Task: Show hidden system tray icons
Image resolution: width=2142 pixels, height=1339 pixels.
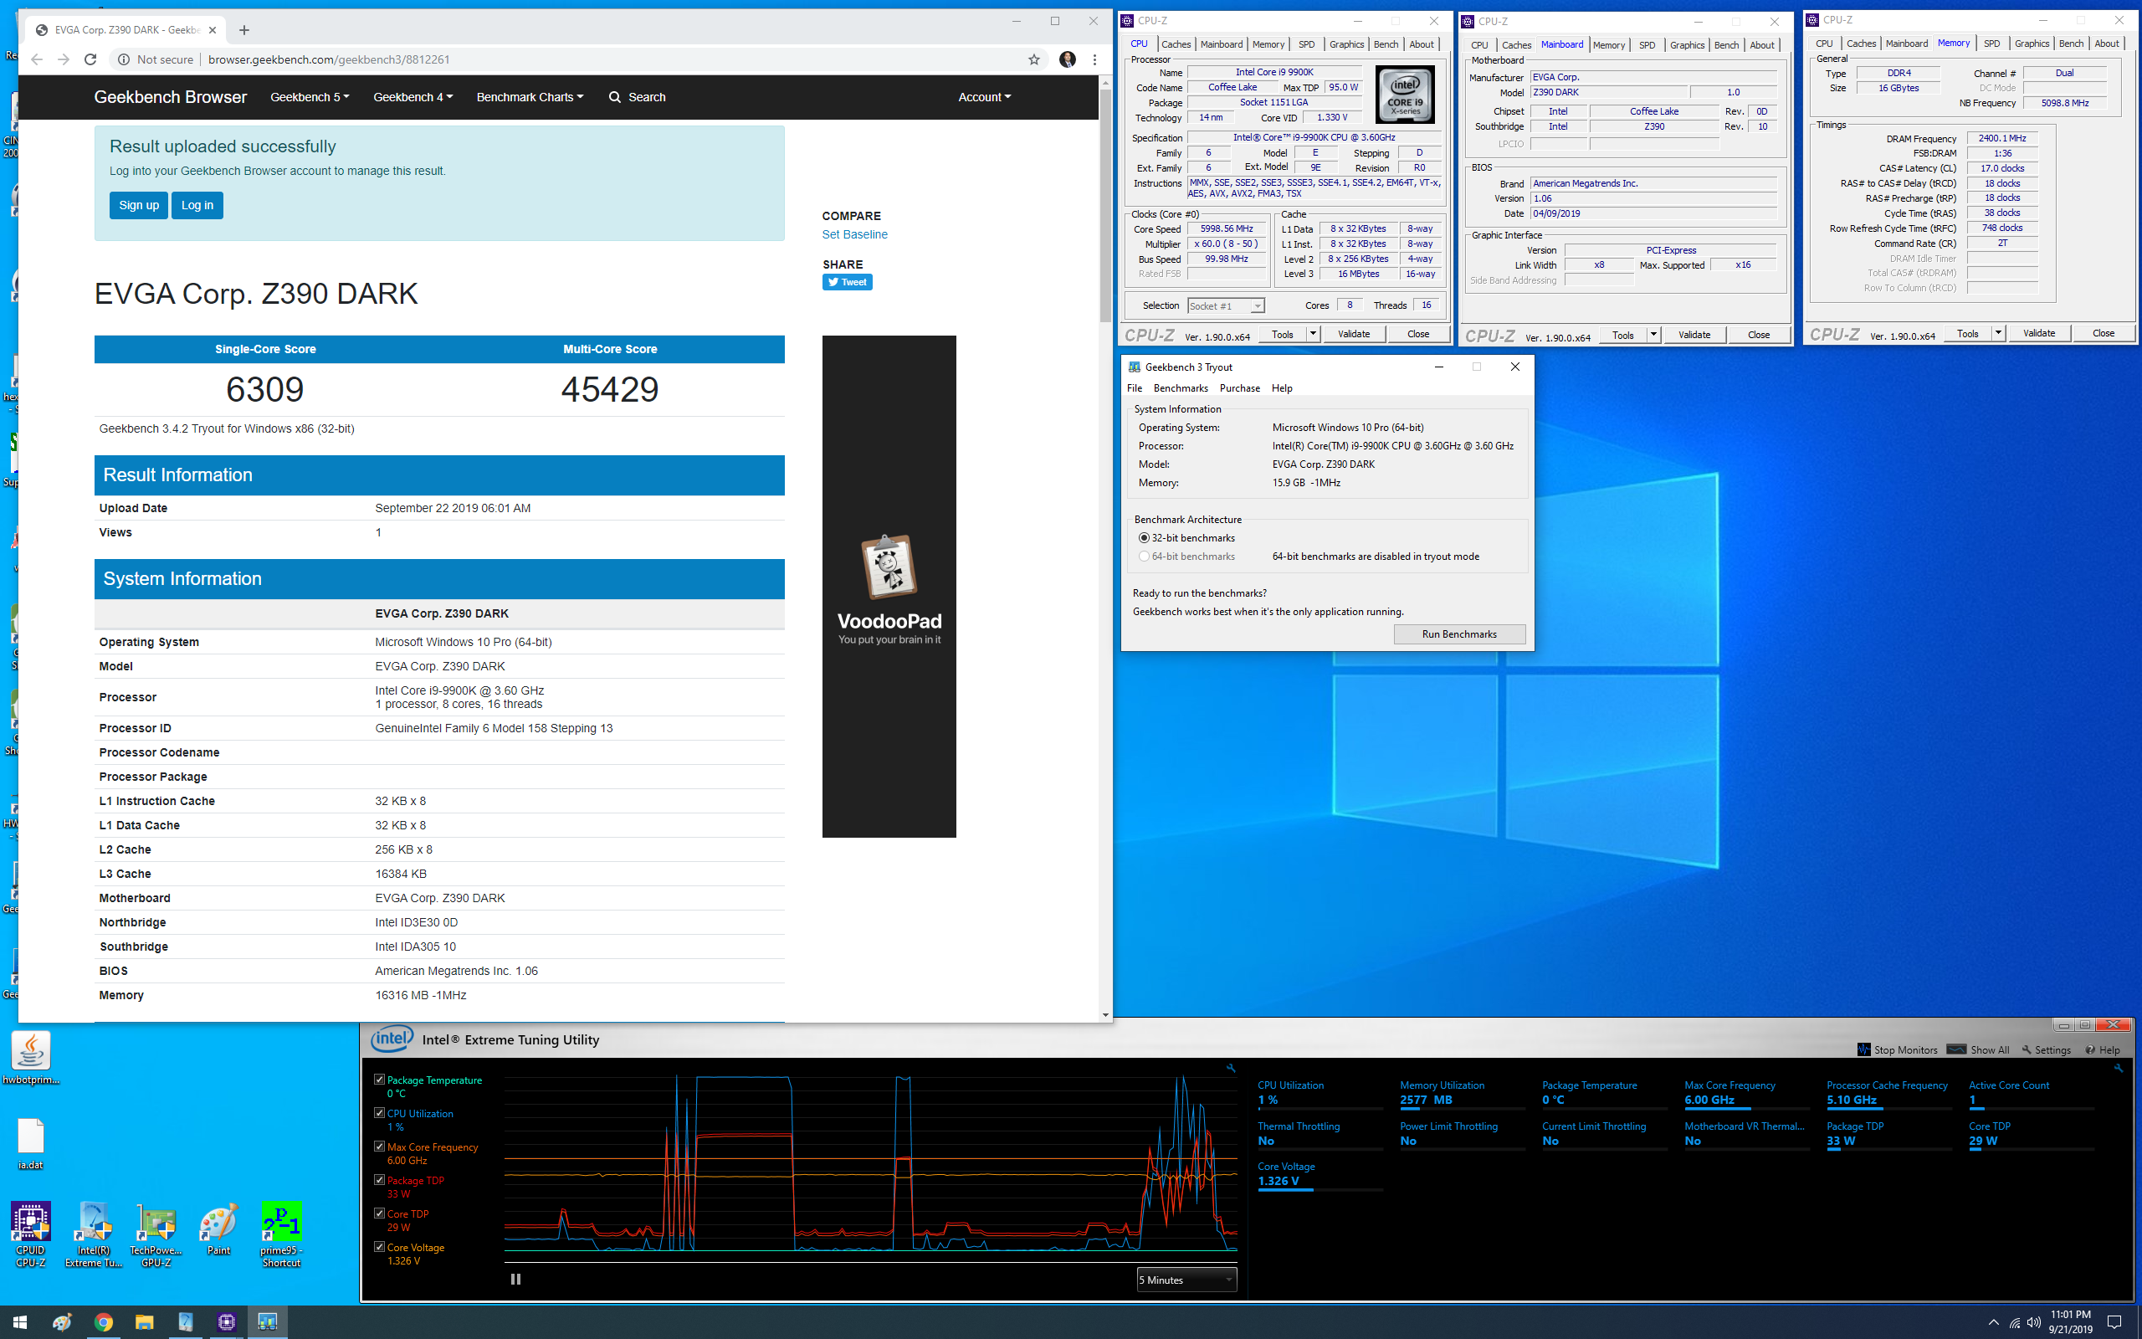Action: tap(1993, 1322)
